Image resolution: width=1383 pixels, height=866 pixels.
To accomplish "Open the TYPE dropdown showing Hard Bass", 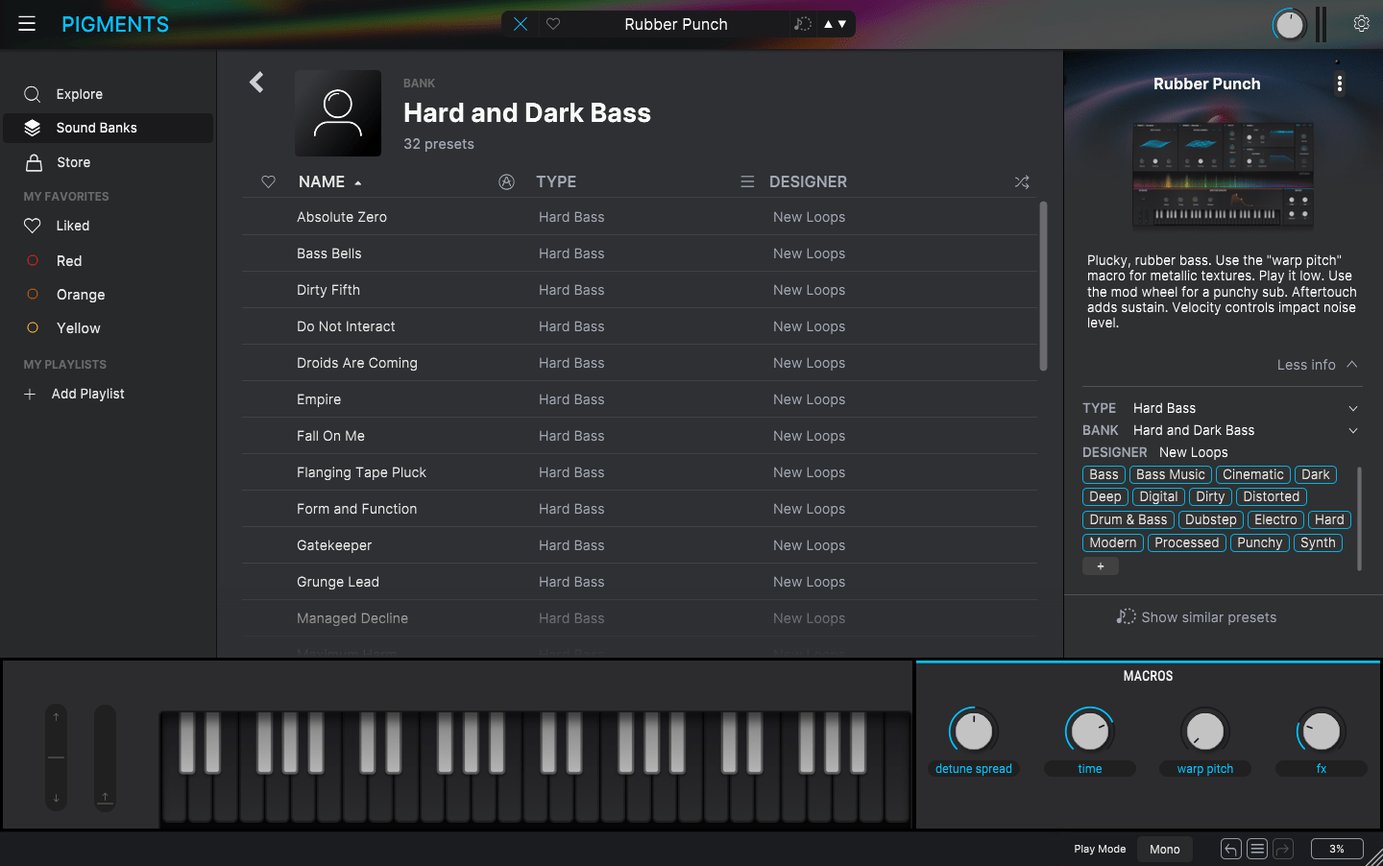I will (x=1352, y=407).
